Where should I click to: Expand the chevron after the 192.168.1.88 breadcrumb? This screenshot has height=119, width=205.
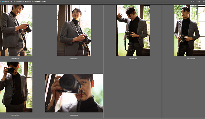point(10,1)
